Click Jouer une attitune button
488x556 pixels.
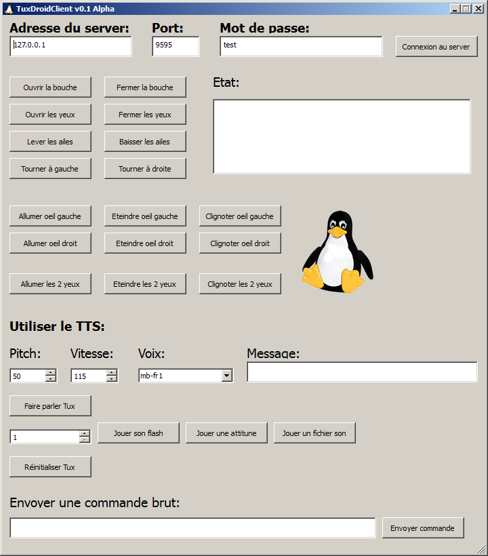tap(226, 433)
